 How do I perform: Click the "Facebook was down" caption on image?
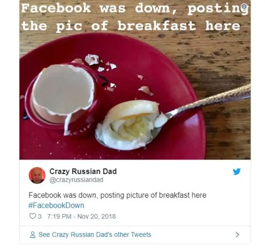95,8
